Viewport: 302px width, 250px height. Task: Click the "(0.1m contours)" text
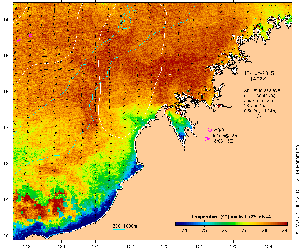click(260, 96)
